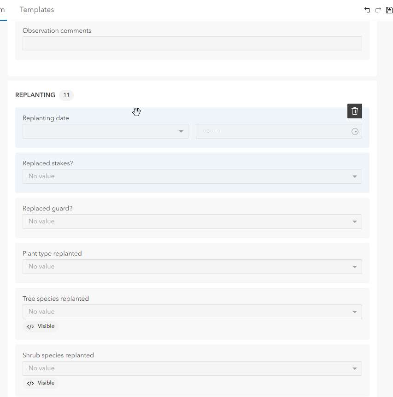
Task: Open the Tree species replanted dropdown
Action: click(354, 312)
